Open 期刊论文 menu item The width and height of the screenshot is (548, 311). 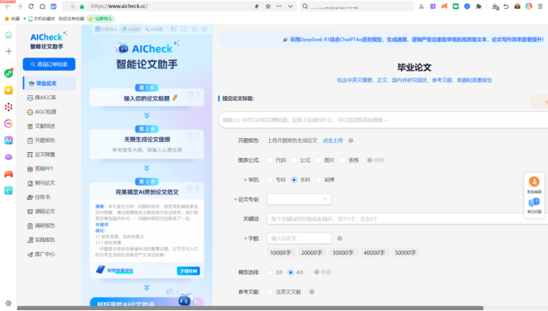(x=41, y=183)
